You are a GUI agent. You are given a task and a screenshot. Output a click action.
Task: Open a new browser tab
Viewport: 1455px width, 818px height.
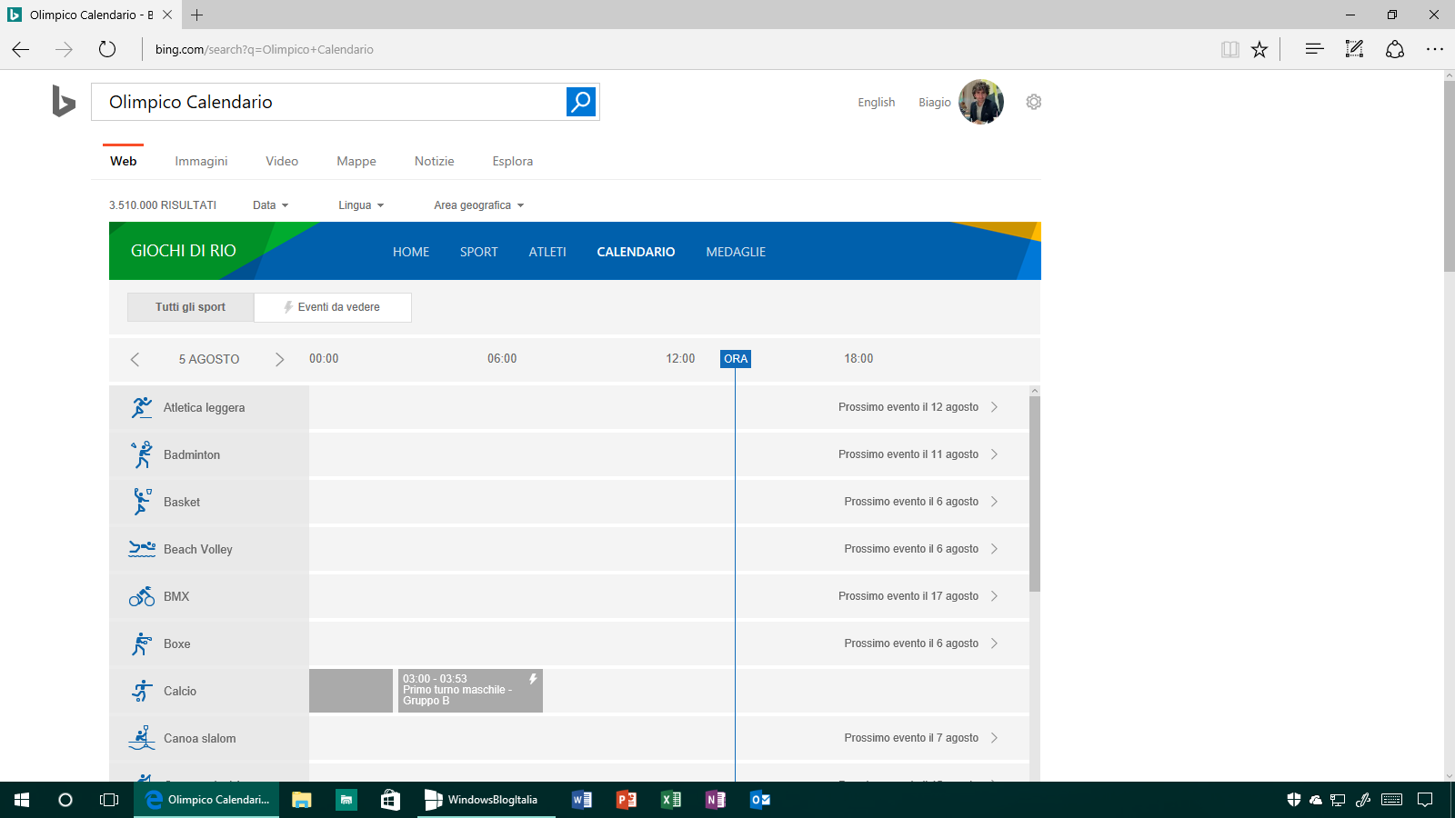(197, 15)
